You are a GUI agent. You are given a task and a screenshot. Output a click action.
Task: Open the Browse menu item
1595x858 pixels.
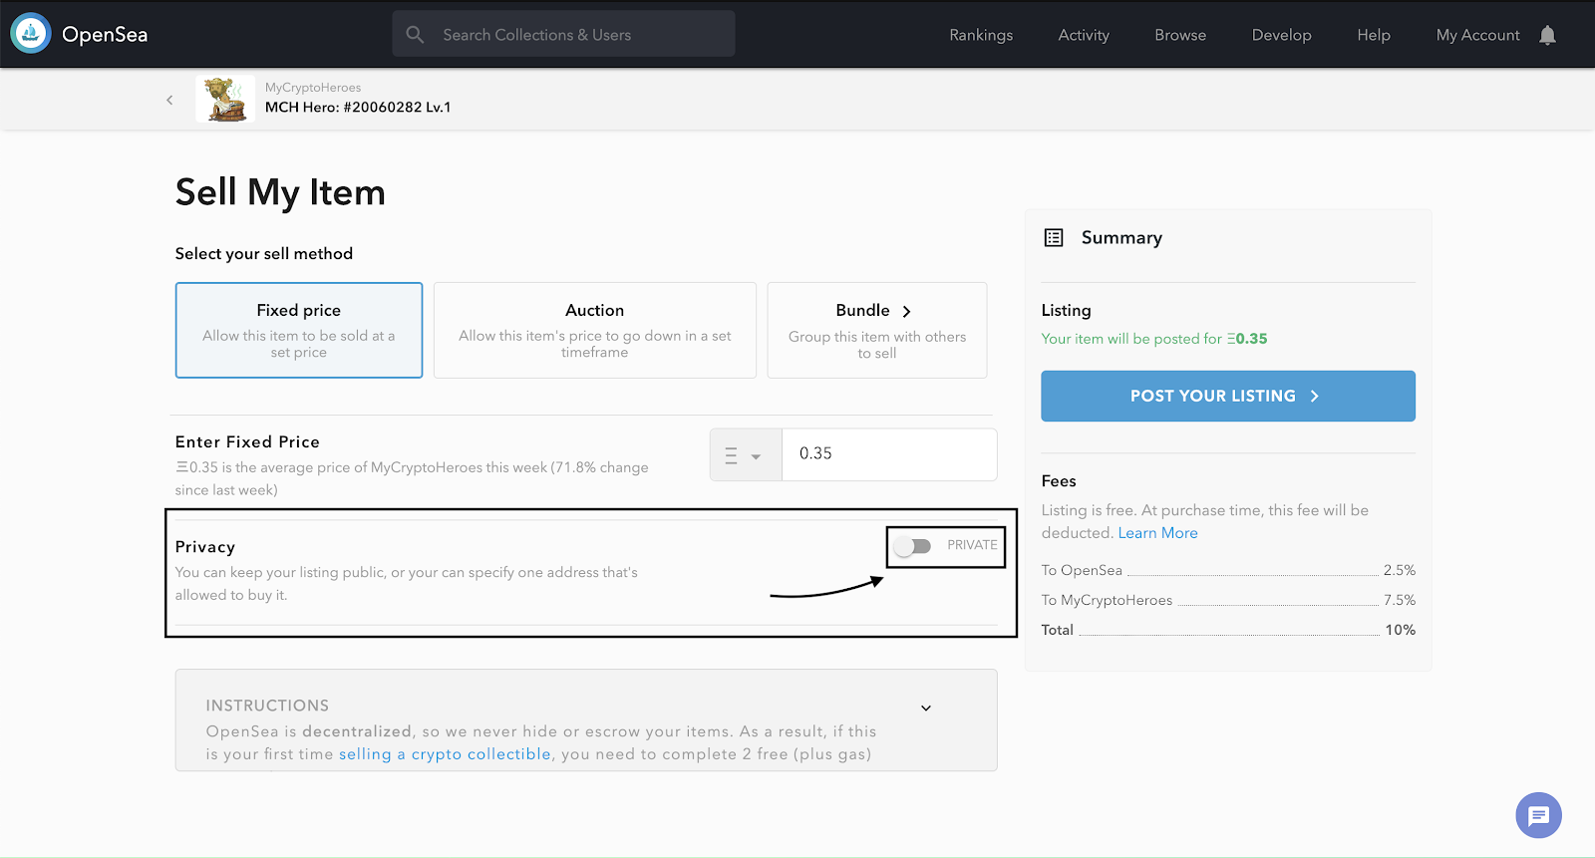(x=1180, y=35)
